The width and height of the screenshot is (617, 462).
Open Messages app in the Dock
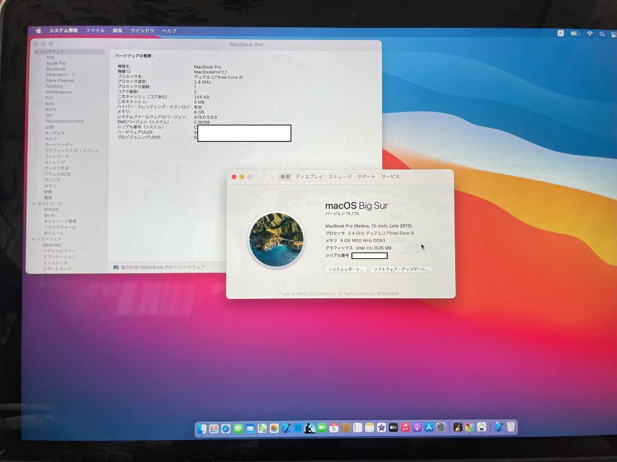238,428
